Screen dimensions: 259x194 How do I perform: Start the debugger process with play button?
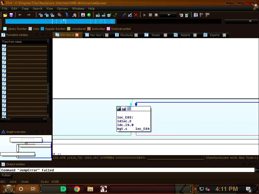pos(144,15)
